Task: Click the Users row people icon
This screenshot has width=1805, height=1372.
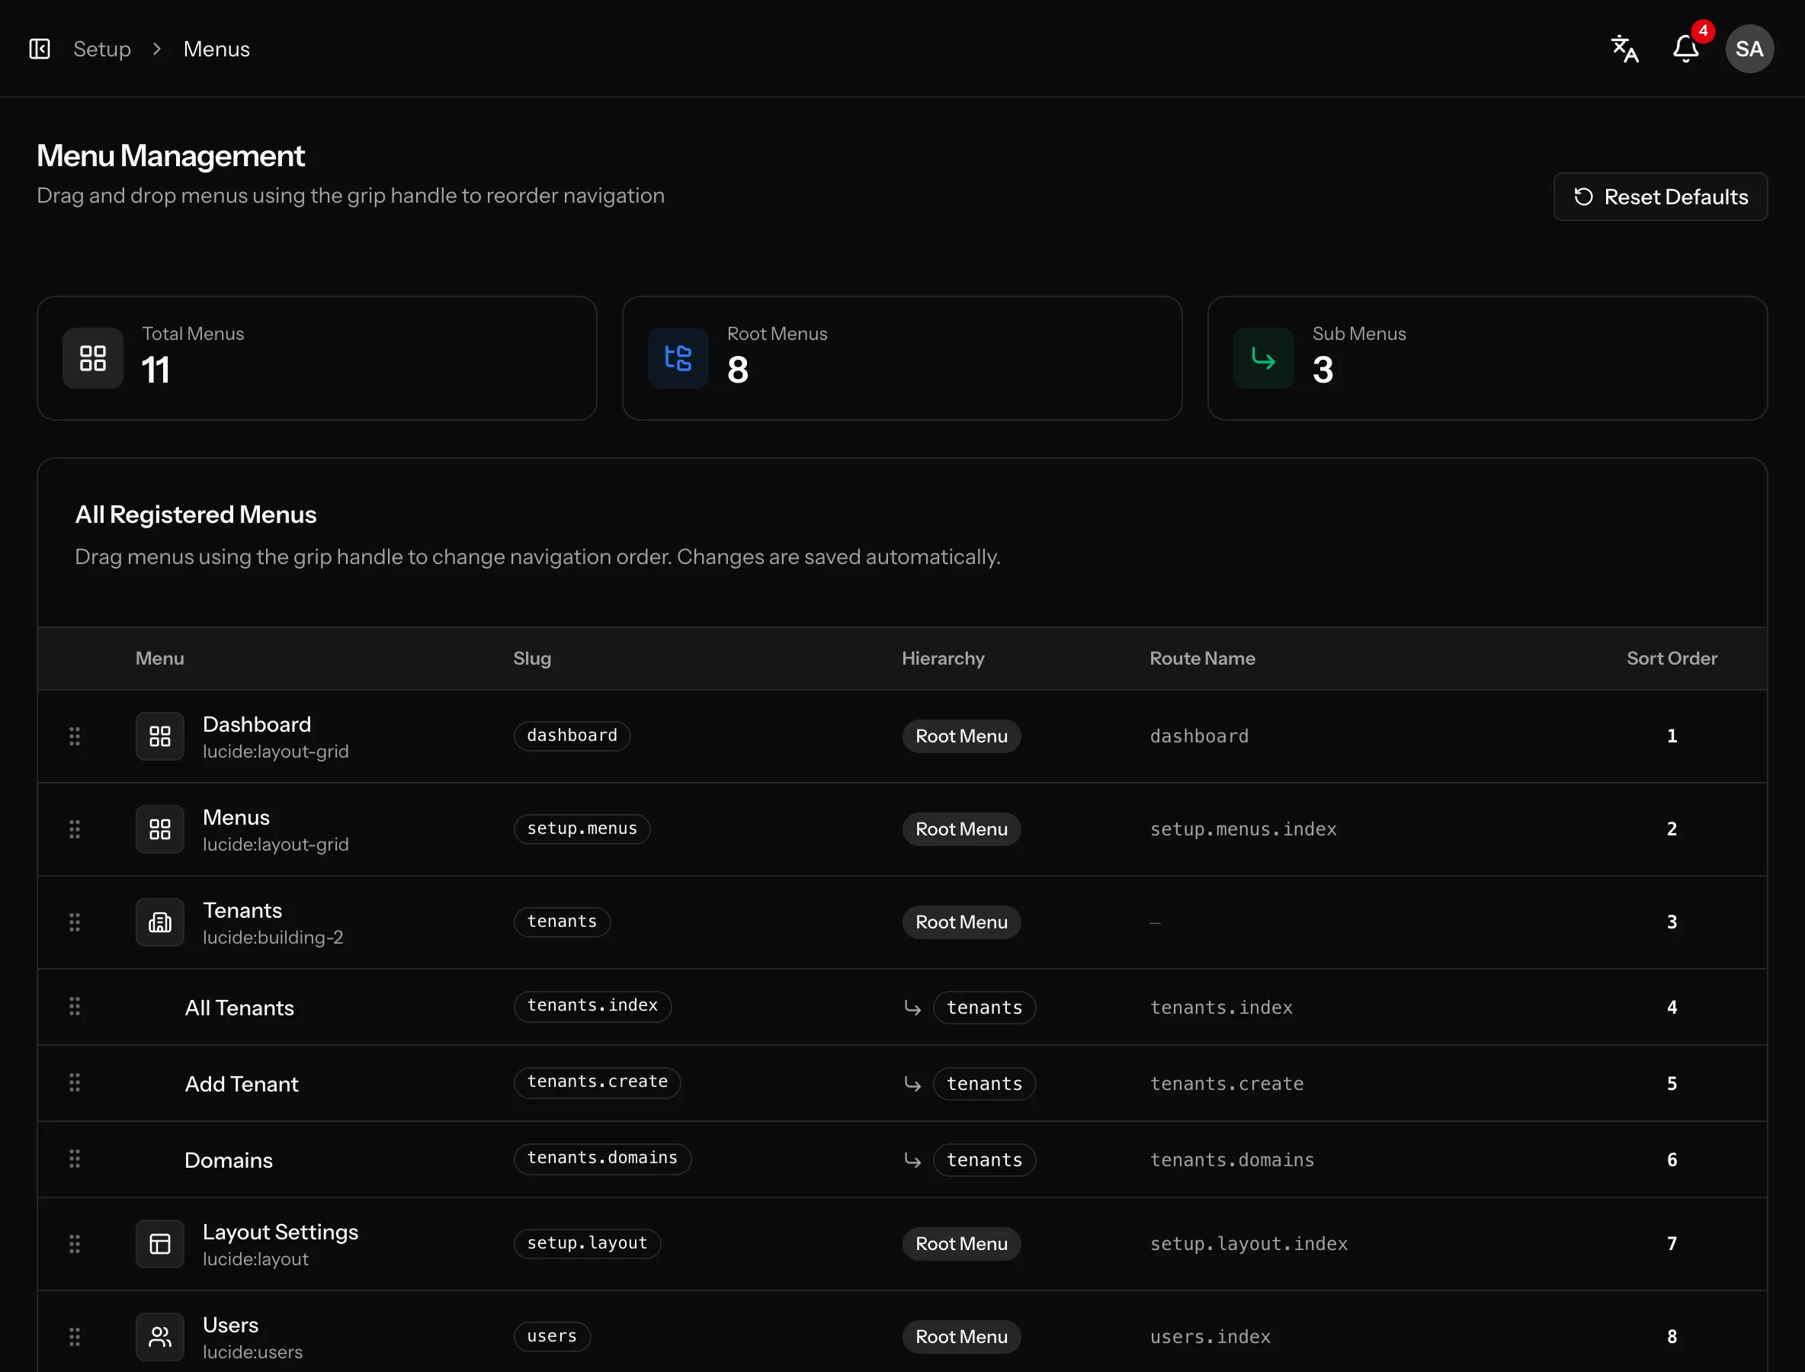Action: click(x=160, y=1336)
